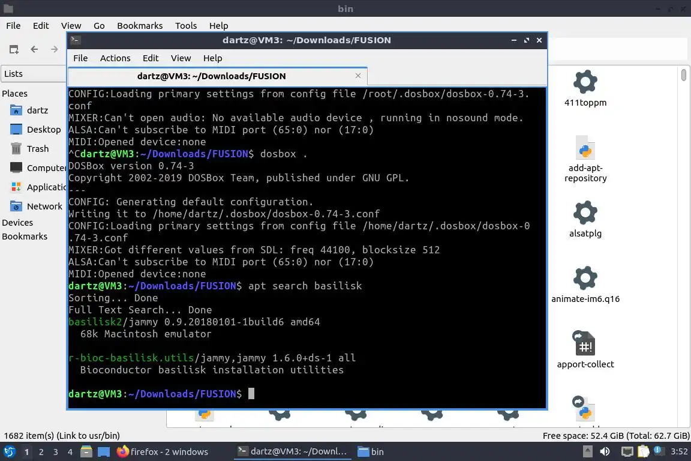Click the Network folder icon in sidebar
Screen dimensions: 691x461
[x=16, y=206]
